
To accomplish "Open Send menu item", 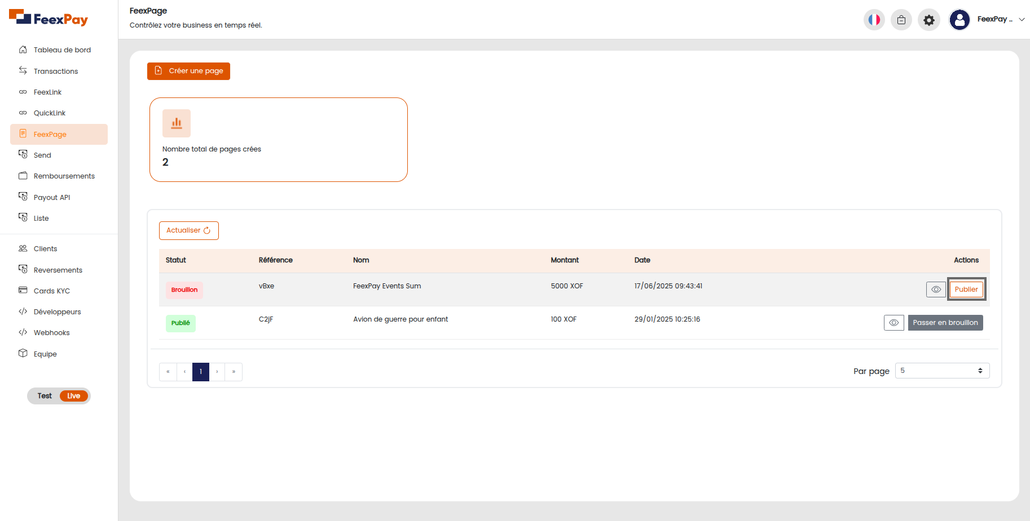I will point(59,155).
